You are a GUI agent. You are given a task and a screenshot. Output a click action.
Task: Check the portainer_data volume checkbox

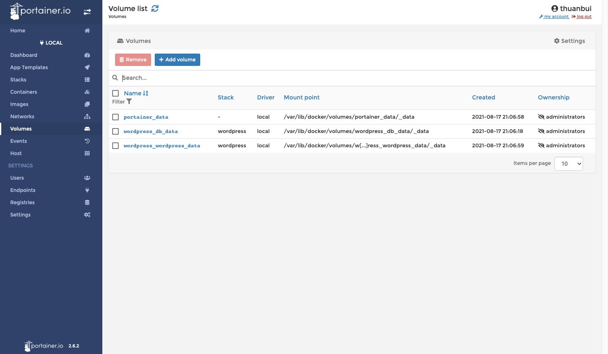click(115, 117)
